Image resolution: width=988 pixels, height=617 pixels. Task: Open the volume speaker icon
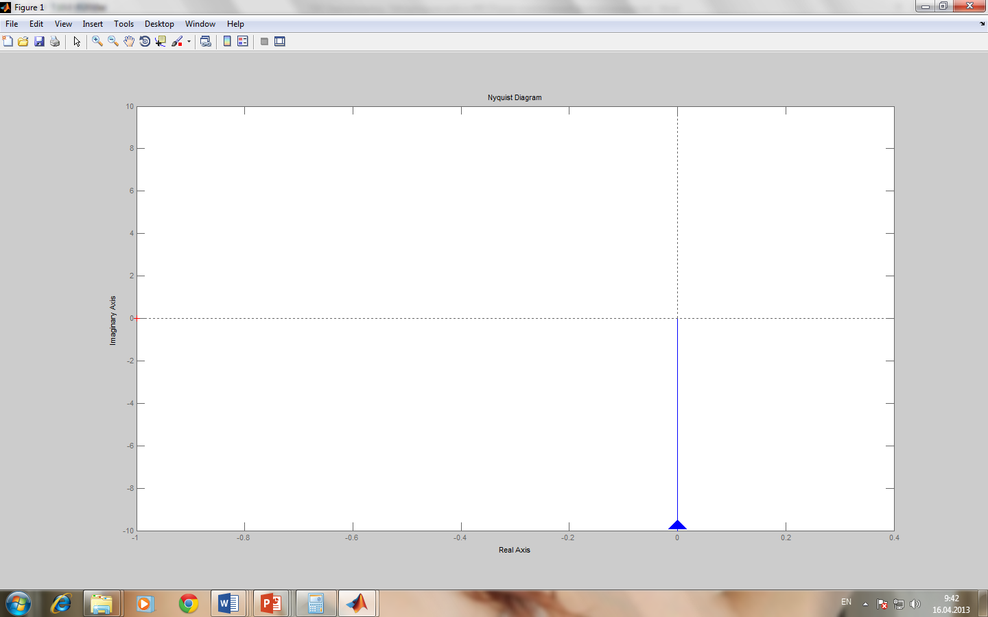[915, 604]
